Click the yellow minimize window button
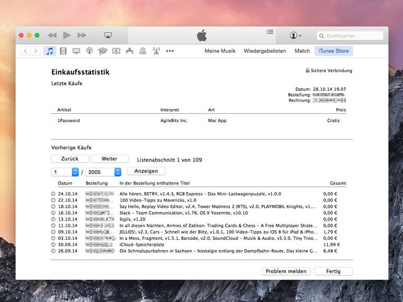Screen dimensions: 403x302 (x=29, y=36)
